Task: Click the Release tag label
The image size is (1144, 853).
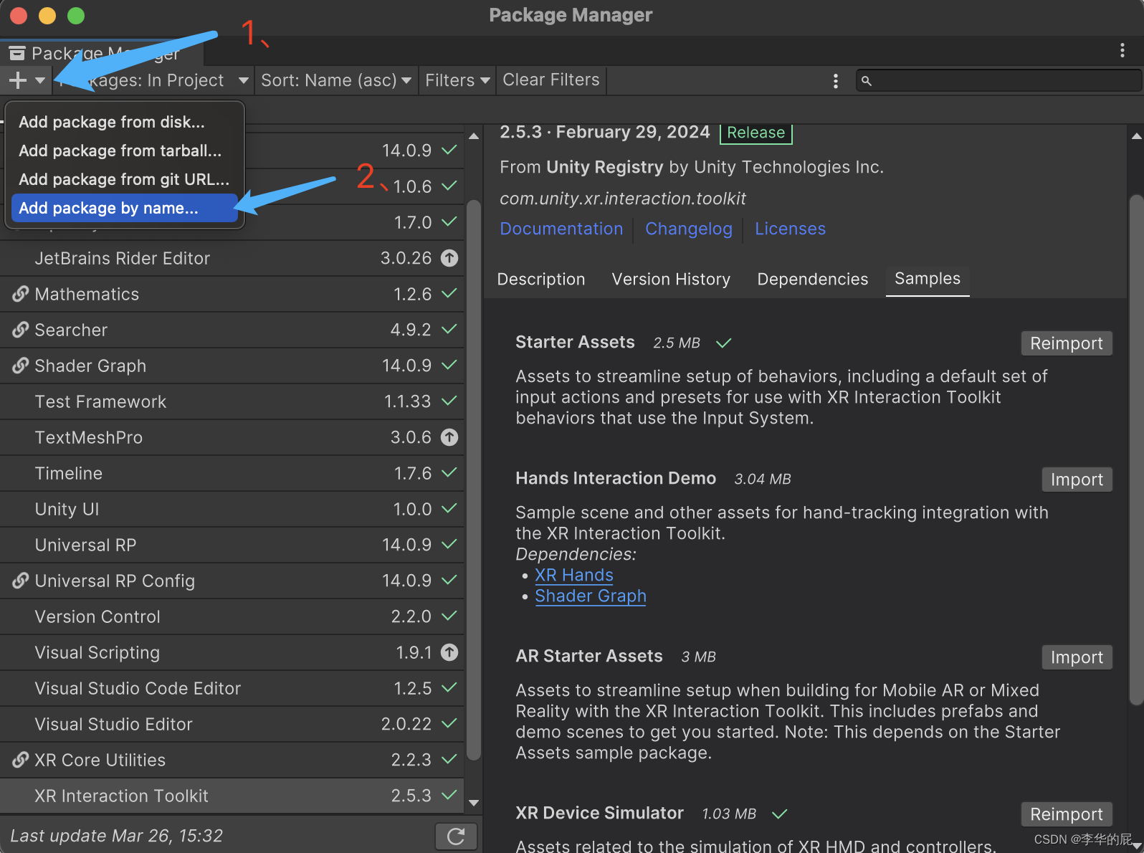Action: [755, 133]
